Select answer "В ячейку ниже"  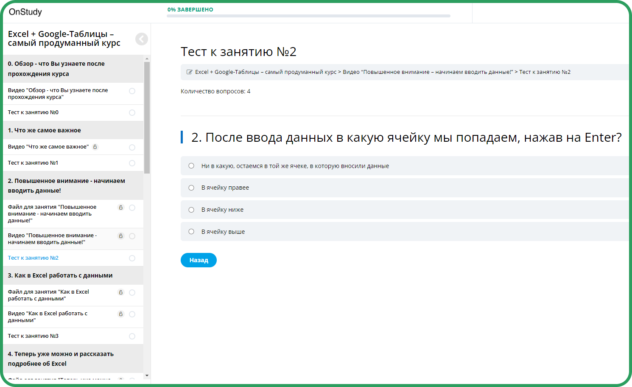point(191,210)
